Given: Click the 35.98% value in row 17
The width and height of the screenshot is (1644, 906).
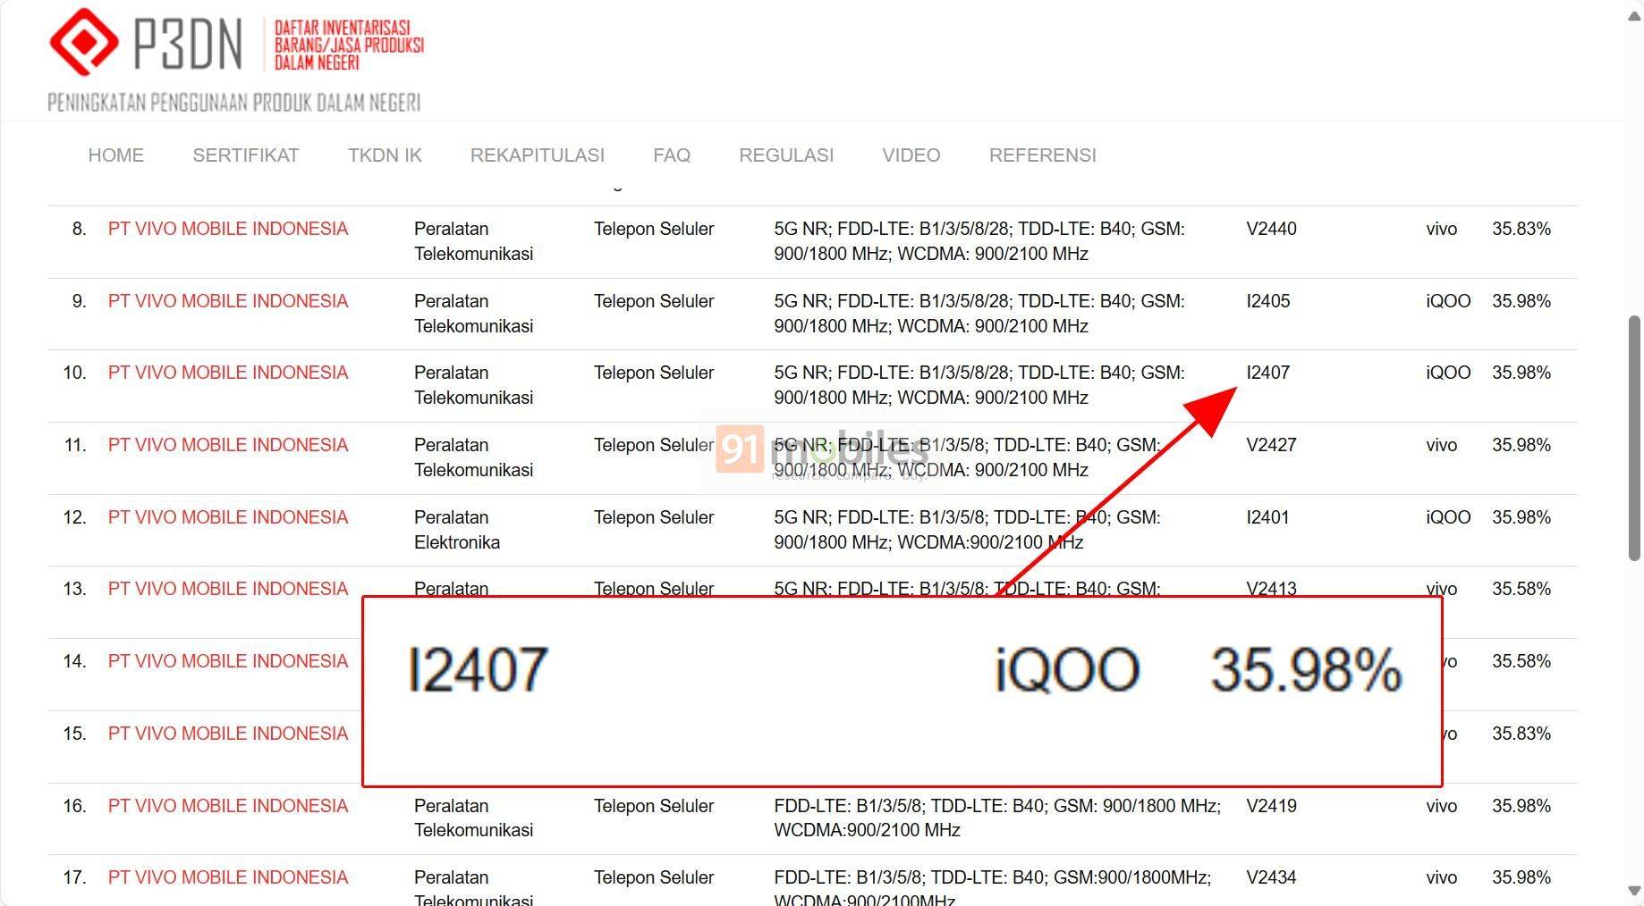Looking at the screenshot, I should coord(1521,877).
